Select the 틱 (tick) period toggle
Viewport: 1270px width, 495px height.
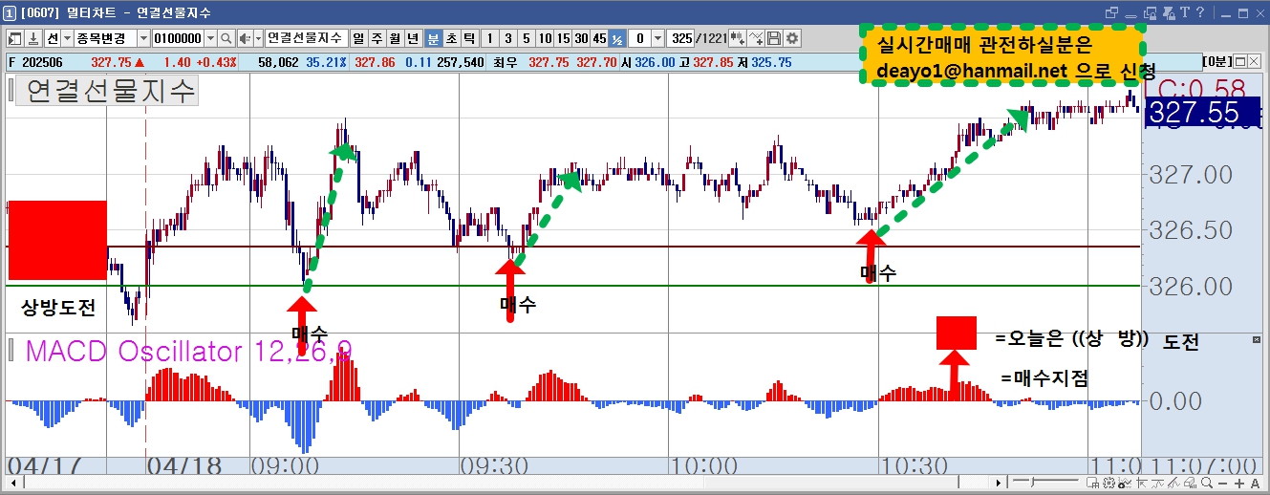pyautogui.click(x=469, y=38)
